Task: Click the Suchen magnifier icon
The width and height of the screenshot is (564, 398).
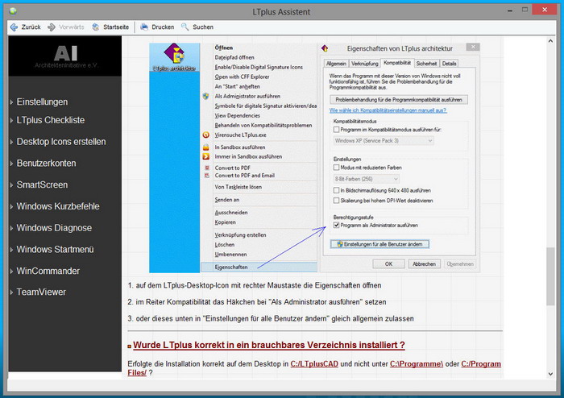Action: click(x=185, y=27)
